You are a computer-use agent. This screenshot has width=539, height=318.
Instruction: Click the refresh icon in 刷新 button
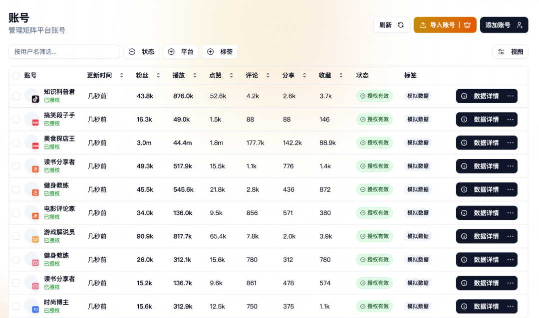point(401,25)
